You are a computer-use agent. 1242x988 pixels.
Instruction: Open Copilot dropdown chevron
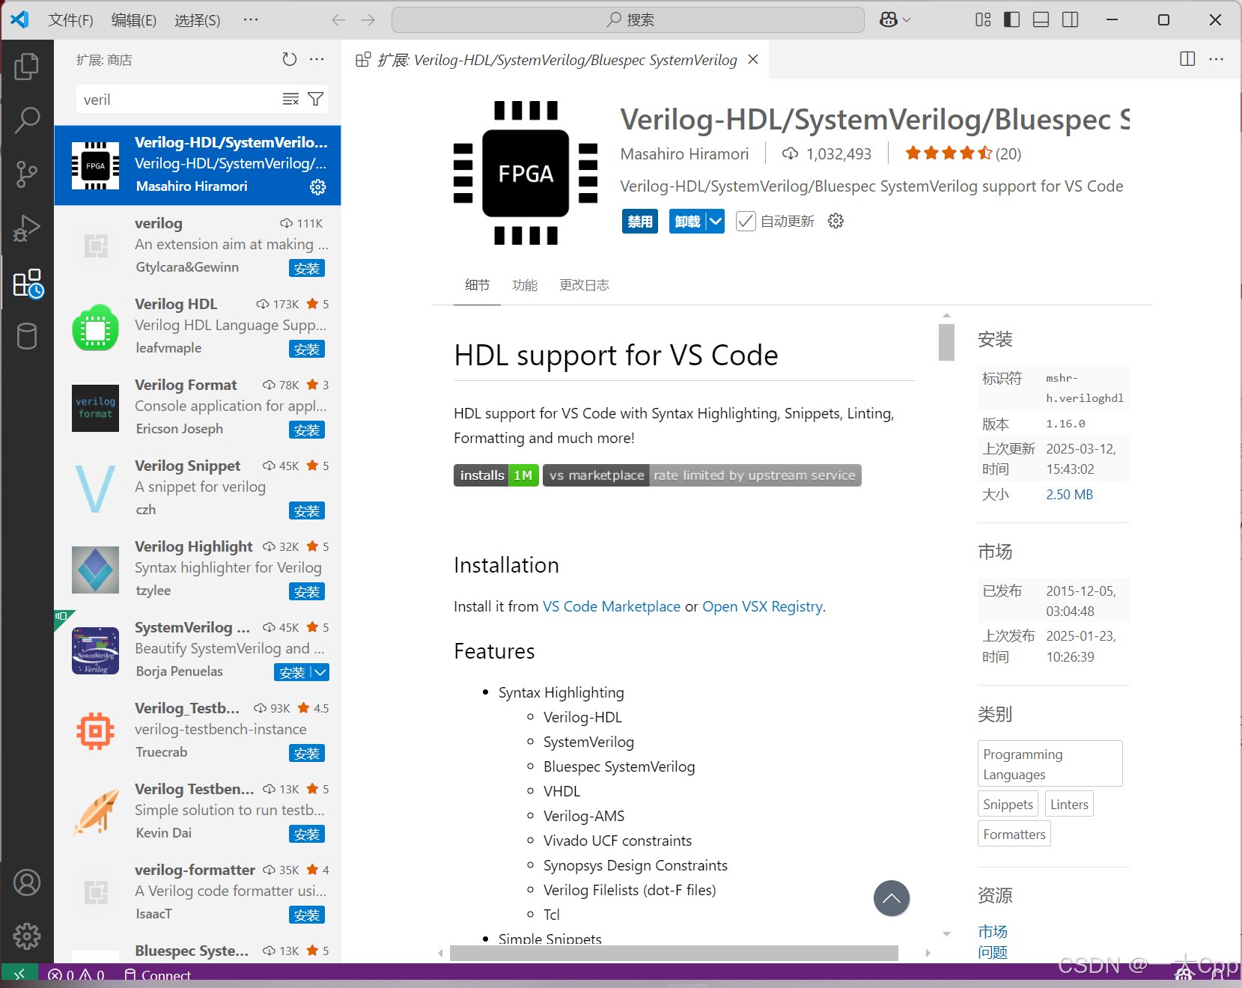click(907, 20)
